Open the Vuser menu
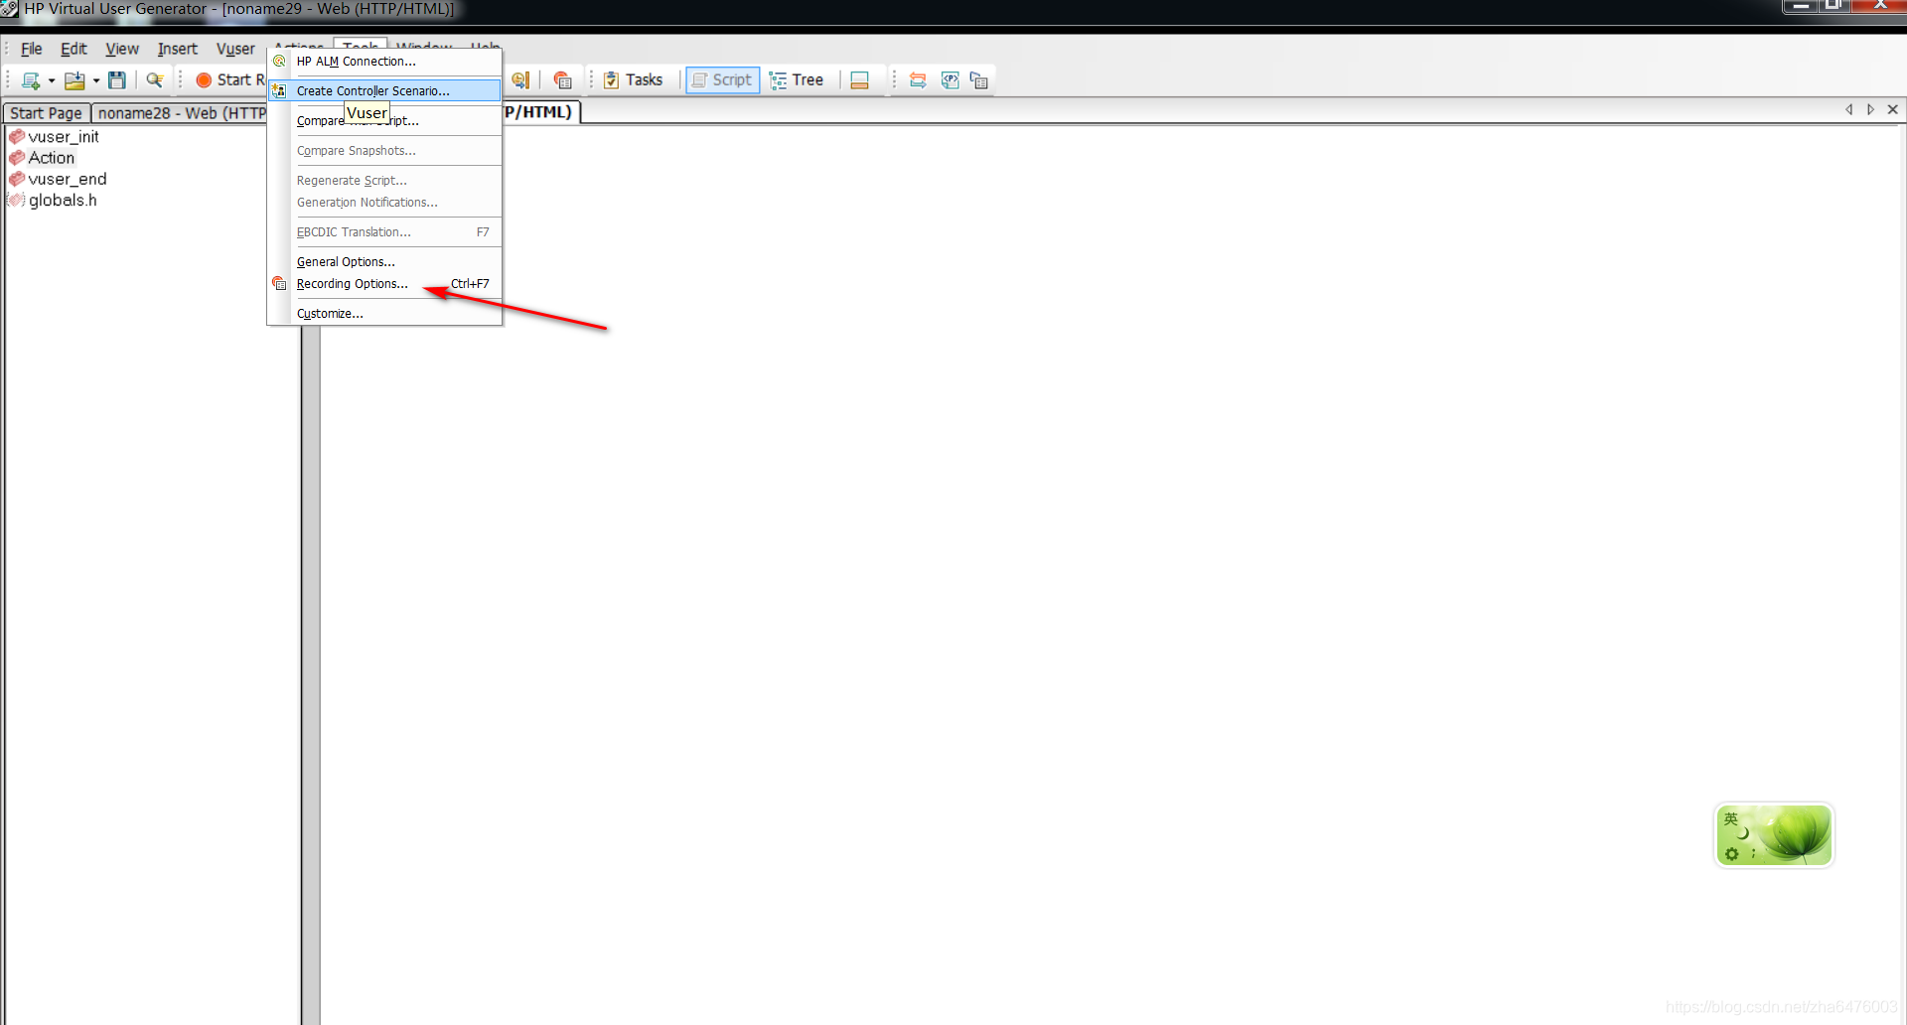Viewport: 1907px width, 1025px height. pos(235,49)
